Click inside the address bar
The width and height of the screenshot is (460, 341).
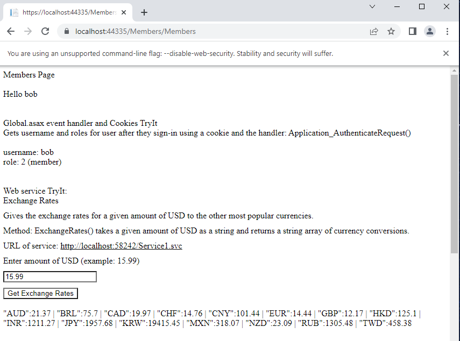[161, 32]
